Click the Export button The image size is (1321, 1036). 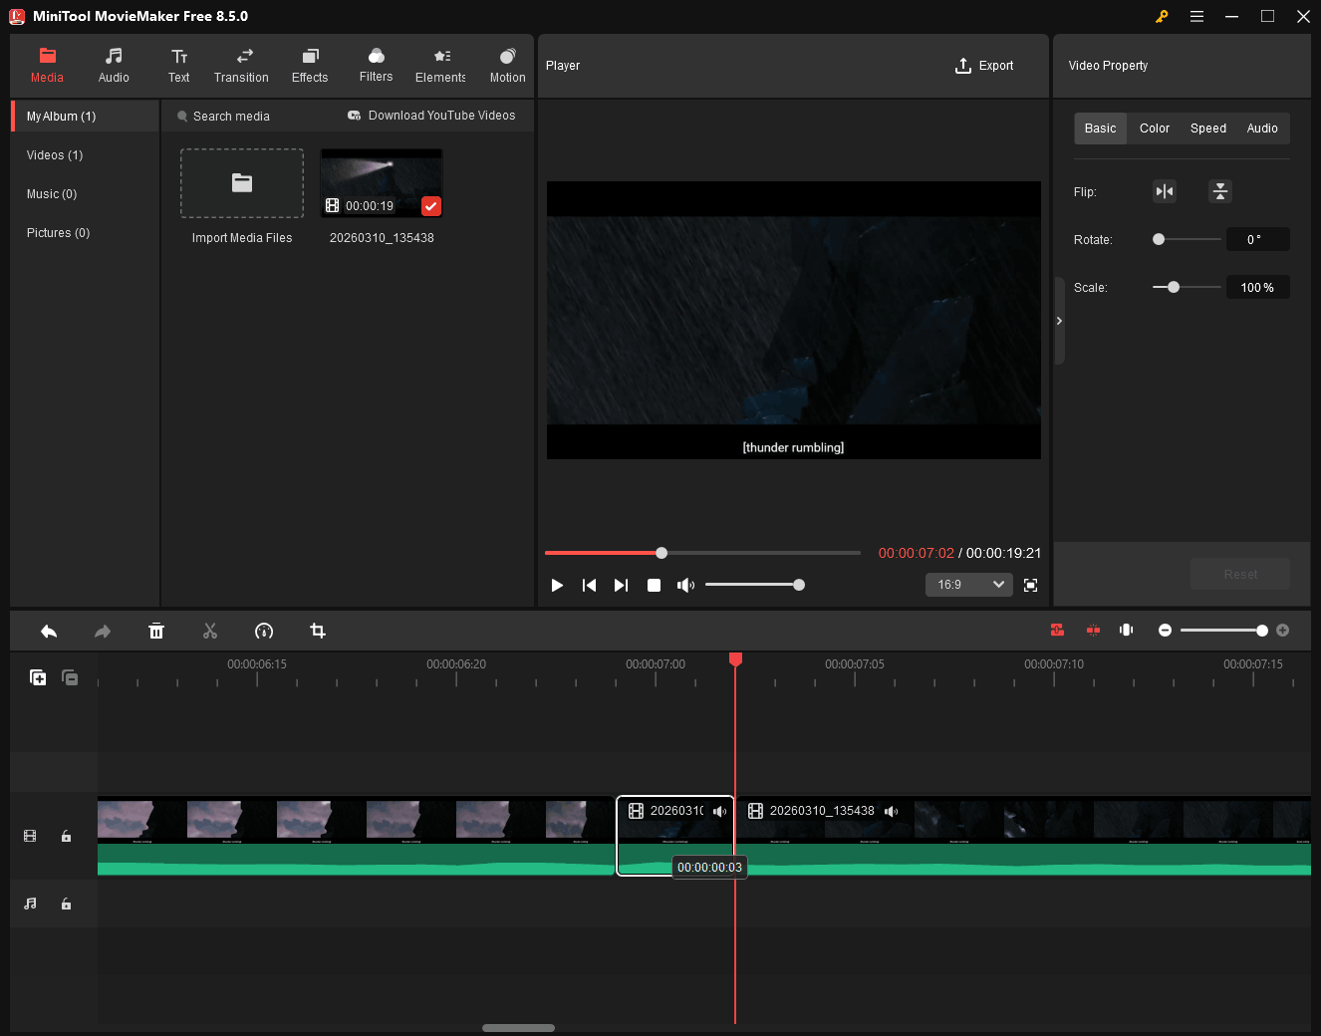(x=984, y=66)
